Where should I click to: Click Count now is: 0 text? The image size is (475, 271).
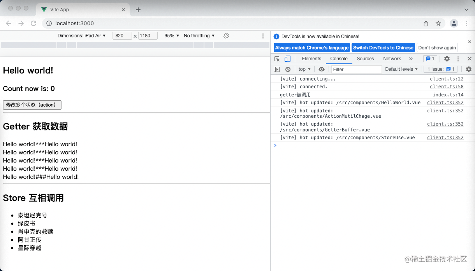[x=29, y=89]
